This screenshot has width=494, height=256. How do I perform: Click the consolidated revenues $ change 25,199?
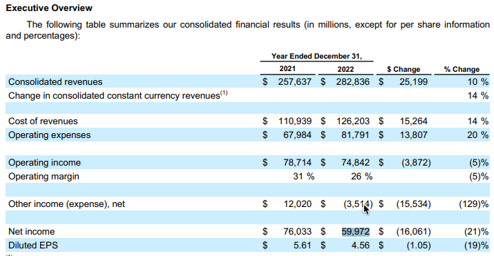[413, 82]
